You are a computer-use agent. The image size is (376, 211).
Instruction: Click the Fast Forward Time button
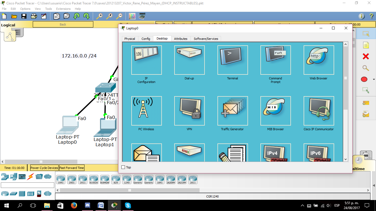point(72,168)
